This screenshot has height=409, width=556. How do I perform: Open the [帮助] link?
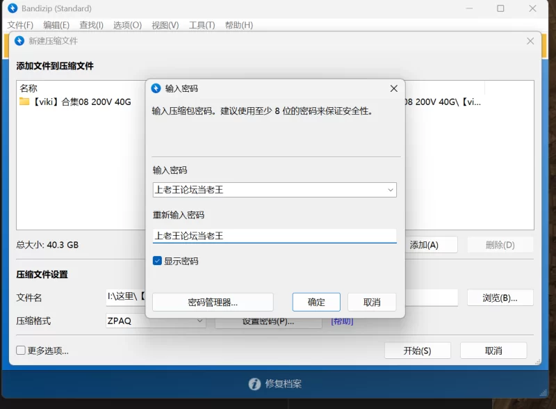pyautogui.click(x=342, y=321)
